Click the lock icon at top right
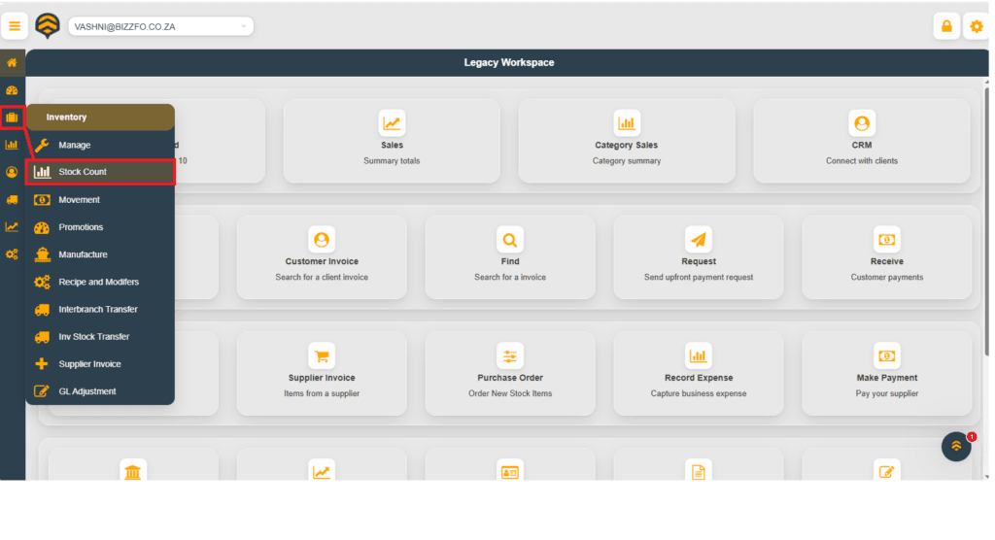Screen dimensions: 995x540 pyautogui.click(x=945, y=26)
